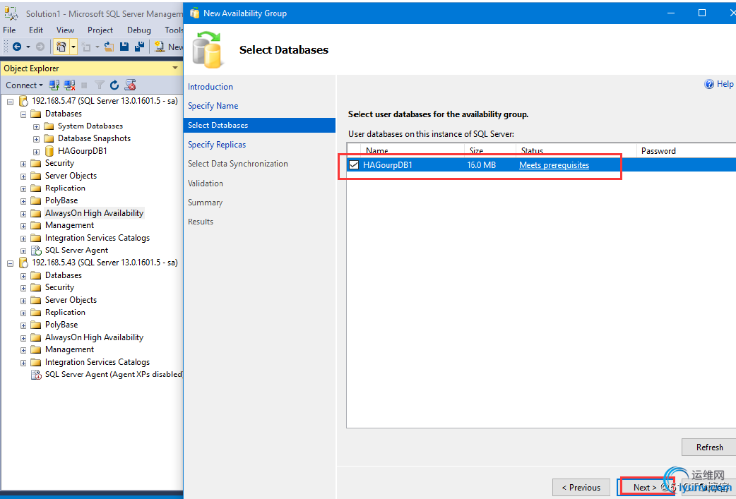
Task: Select PolyBase under server 192.168.5.47
Action: point(61,200)
